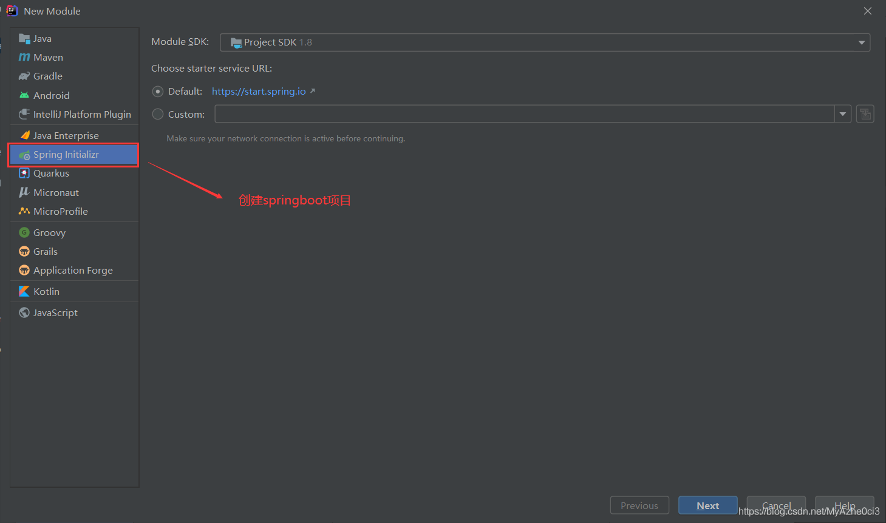Click the Gradle elephant icon
The width and height of the screenshot is (886, 523).
click(24, 76)
